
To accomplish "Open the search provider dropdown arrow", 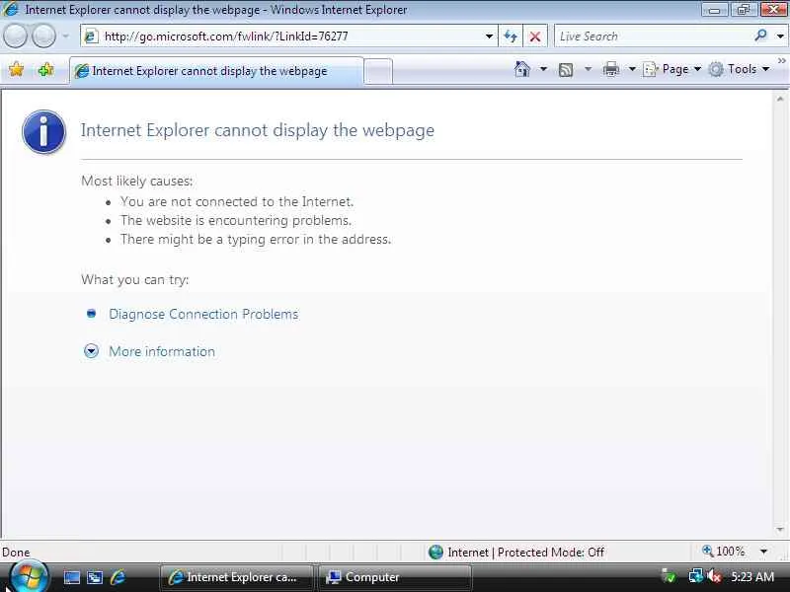I will (x=780, y=37).
